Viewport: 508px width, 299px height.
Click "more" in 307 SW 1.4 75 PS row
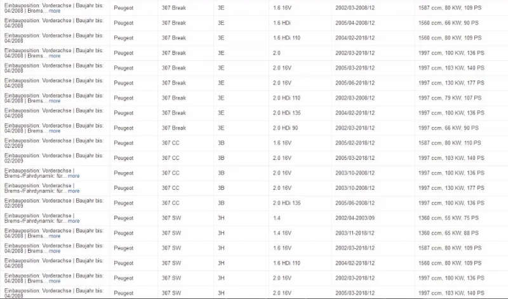coord(74,221)
